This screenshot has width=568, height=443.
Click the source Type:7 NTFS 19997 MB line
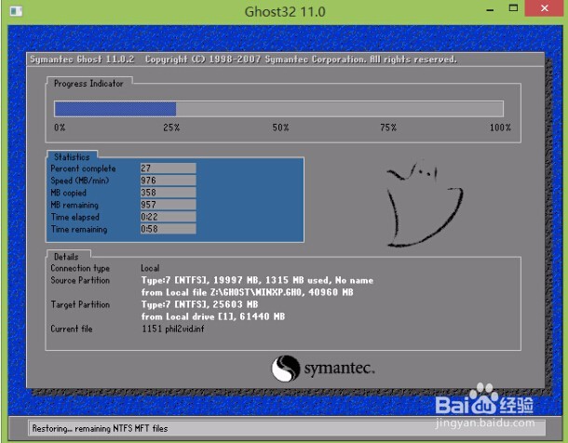coord(257,280)
